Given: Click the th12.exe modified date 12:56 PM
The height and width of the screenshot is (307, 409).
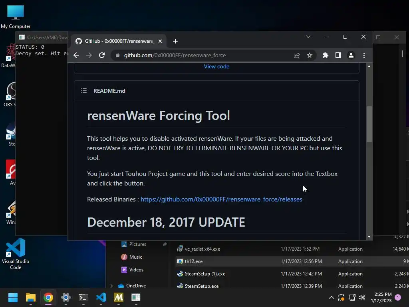Looking at the screenshot, I should [x=301, y=261].
